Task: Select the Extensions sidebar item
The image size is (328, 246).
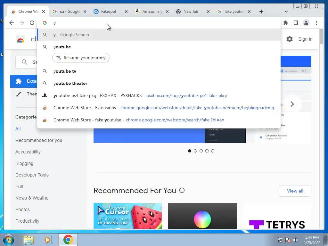Action: [24, 81]
